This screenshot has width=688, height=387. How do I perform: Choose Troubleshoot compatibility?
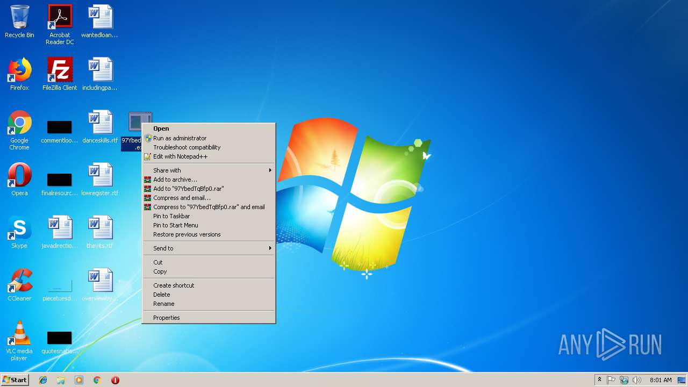click(209, 147)
